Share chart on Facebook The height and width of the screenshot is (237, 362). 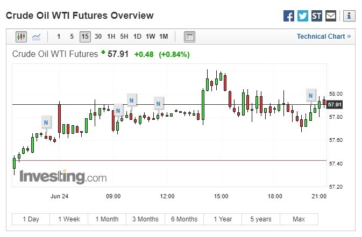click(x=289, y=16)
